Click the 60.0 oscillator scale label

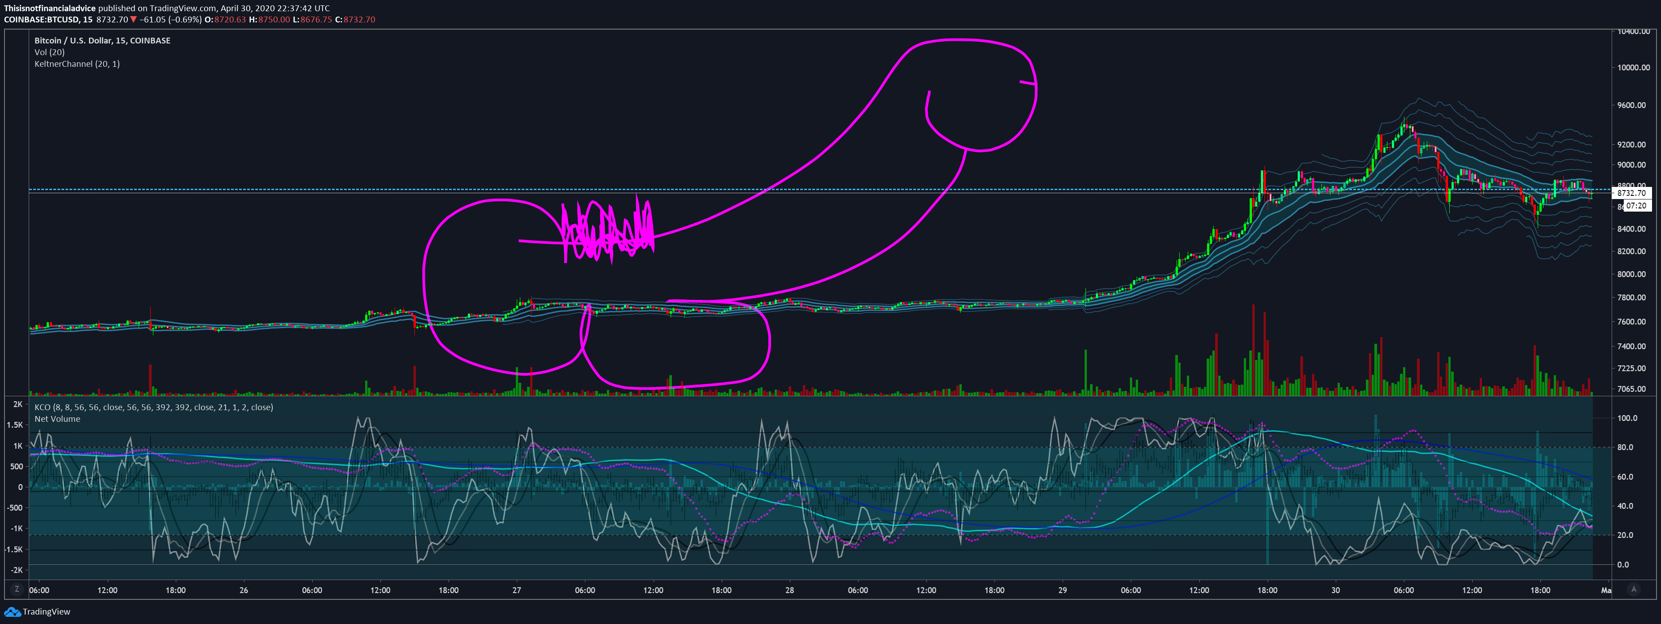click(1626, 477)
